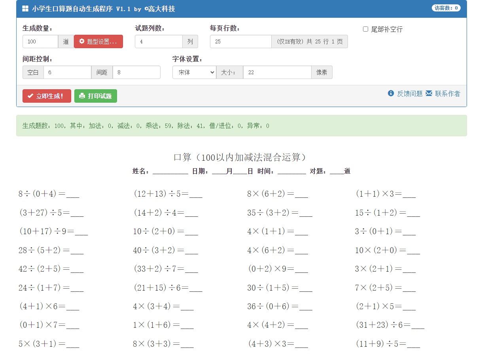Click the 打印试题 print button

[x=96, y=96]
